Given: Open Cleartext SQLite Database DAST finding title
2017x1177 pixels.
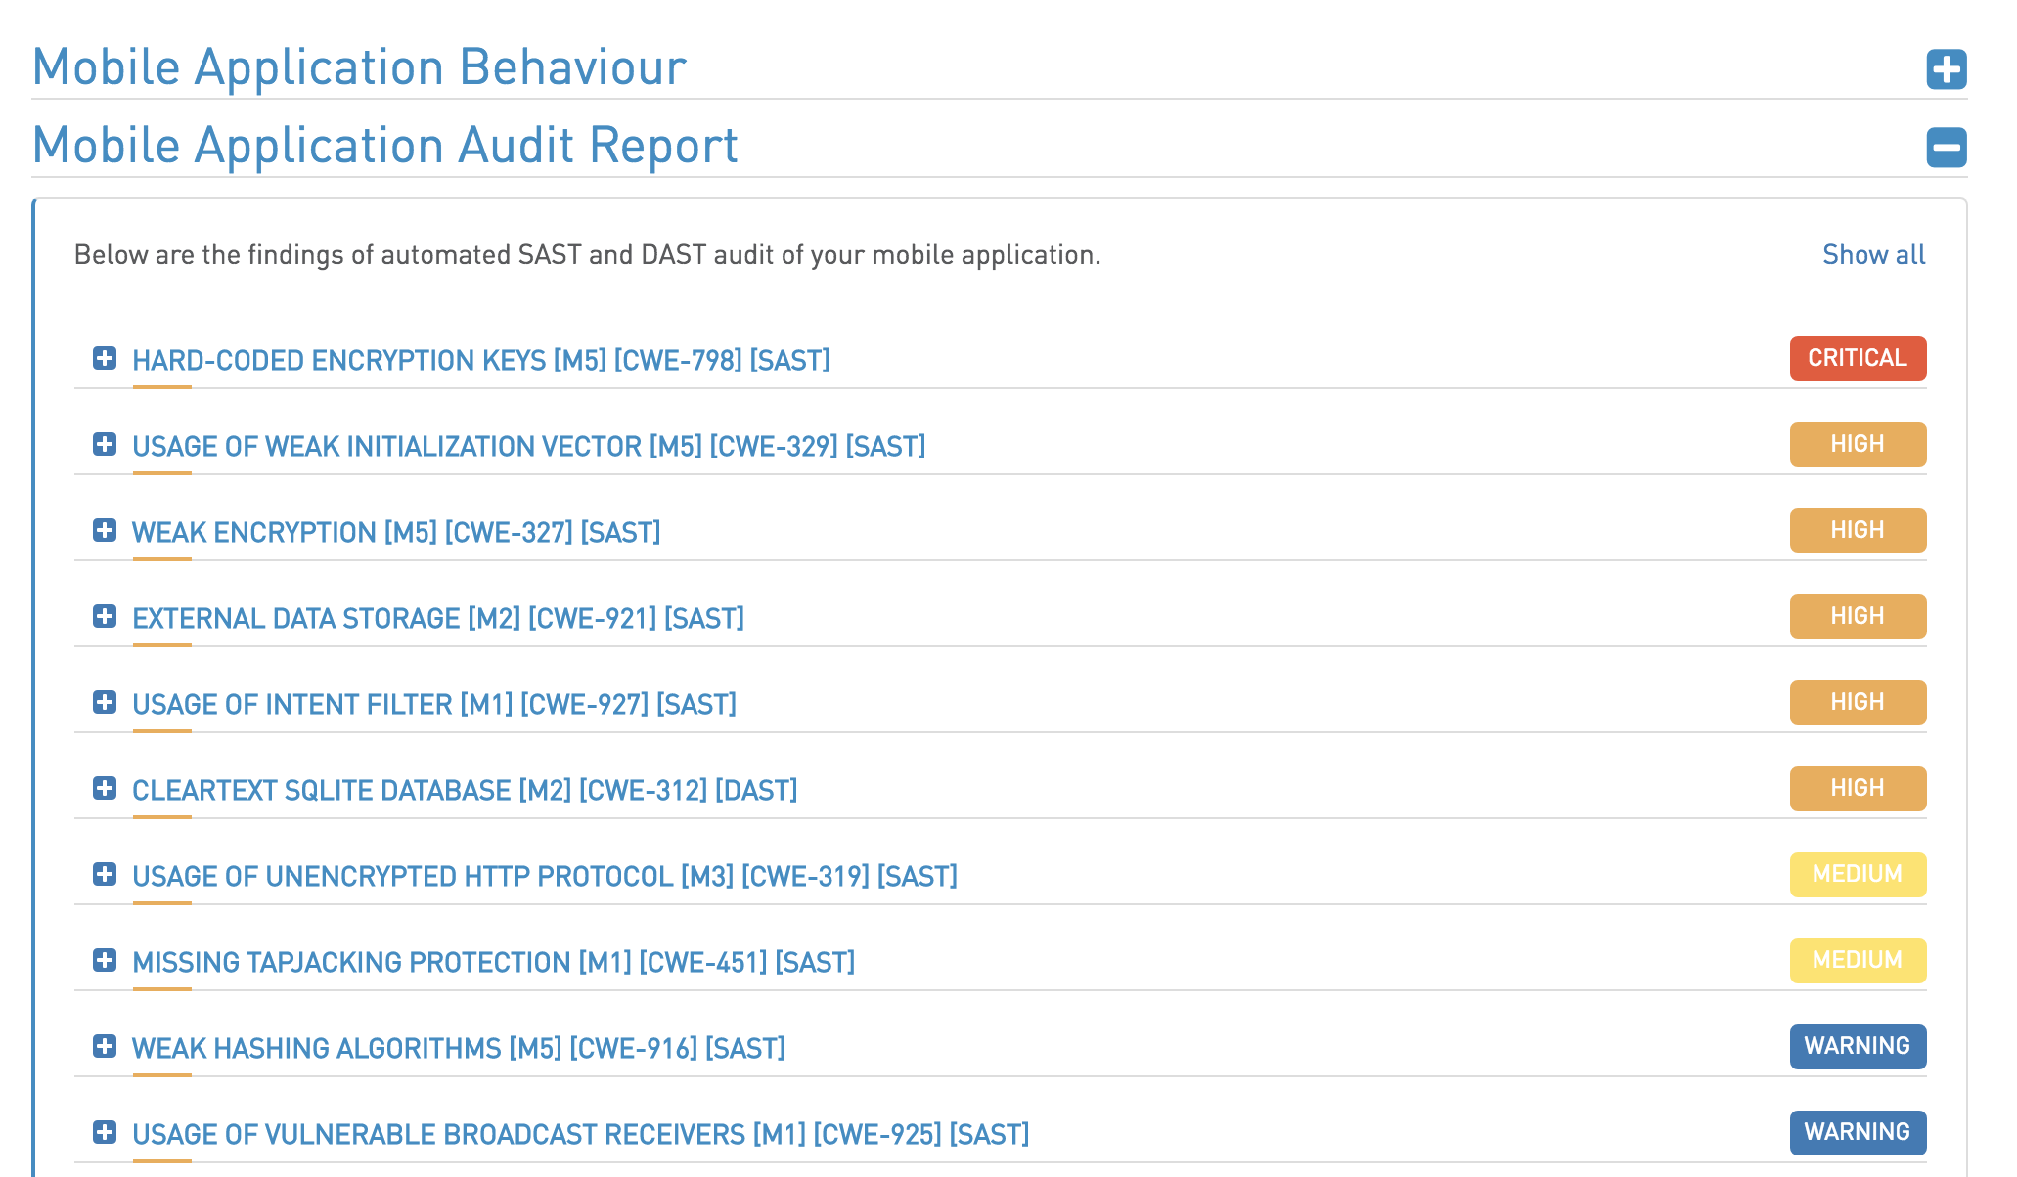Looking at the screenshot, I should point(465,790).
